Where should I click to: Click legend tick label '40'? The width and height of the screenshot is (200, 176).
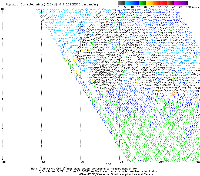(x=174, y=7)
